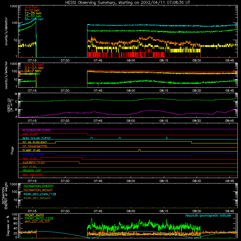
Task: Click the SC_IN_SUNLIGHT flag label
Action: 35,142
